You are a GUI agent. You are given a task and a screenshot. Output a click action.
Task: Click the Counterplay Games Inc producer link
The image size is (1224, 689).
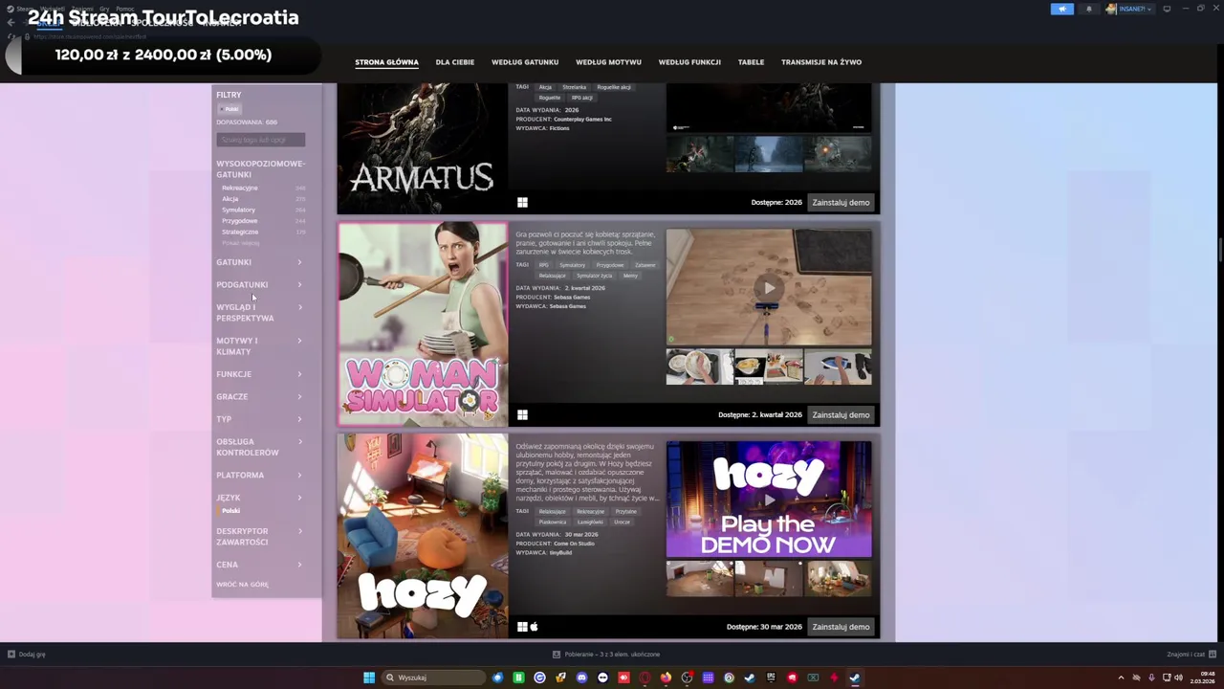(582, 120)
